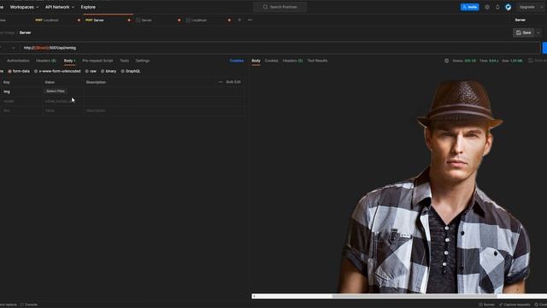547x308 pixels.
Task: Select the request Body tab
Action: tap(69, 61)
